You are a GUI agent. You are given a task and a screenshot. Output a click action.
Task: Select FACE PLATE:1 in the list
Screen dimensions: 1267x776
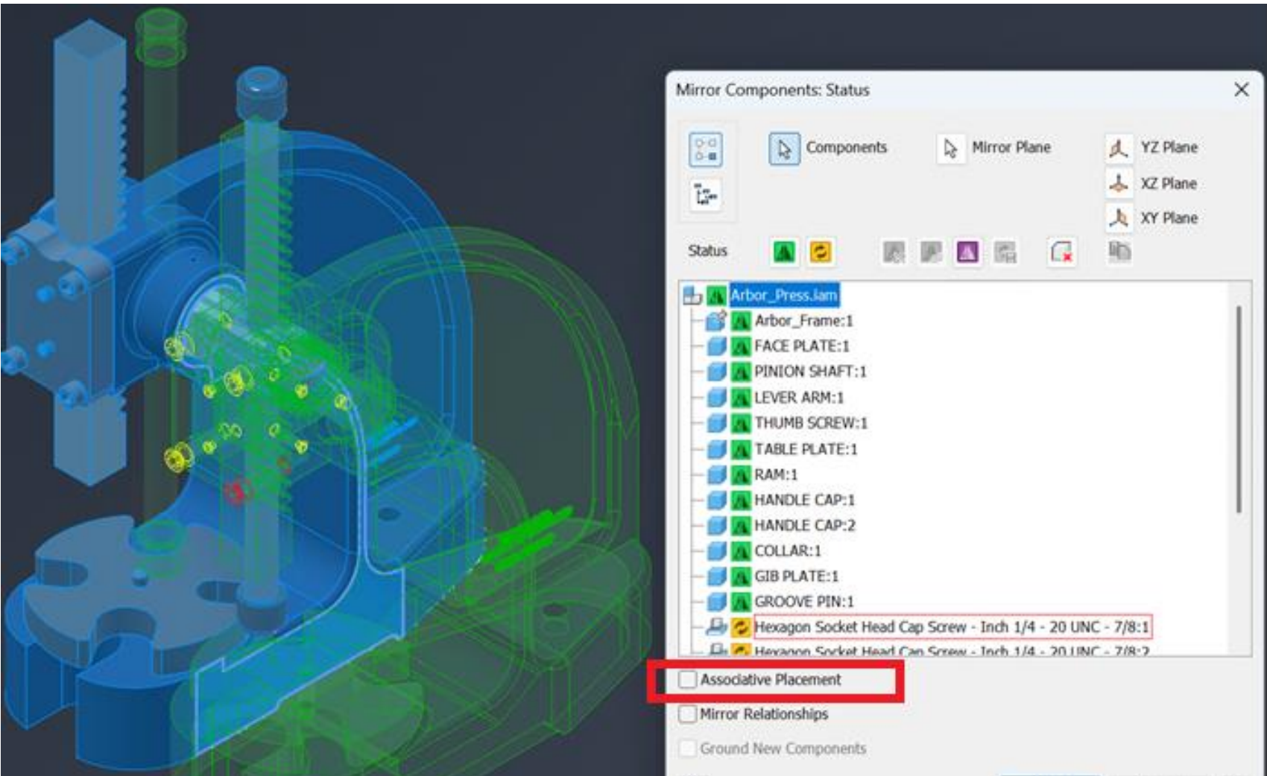coord(801,346)
